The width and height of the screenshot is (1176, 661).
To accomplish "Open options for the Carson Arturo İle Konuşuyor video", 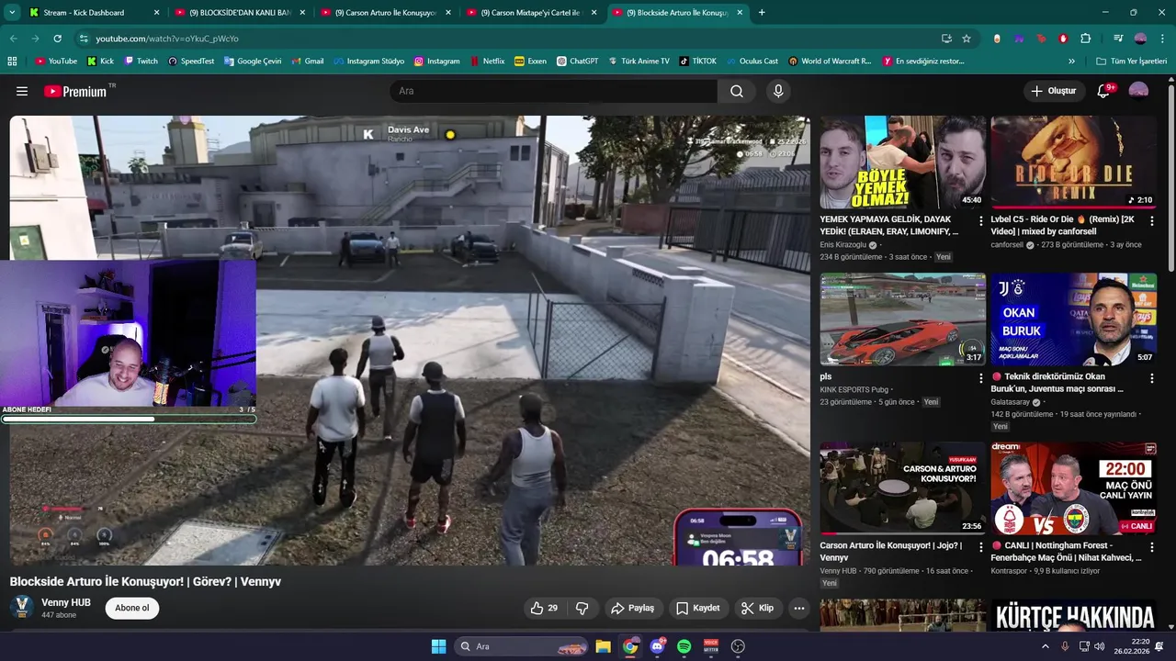I will tap(980, 546).
